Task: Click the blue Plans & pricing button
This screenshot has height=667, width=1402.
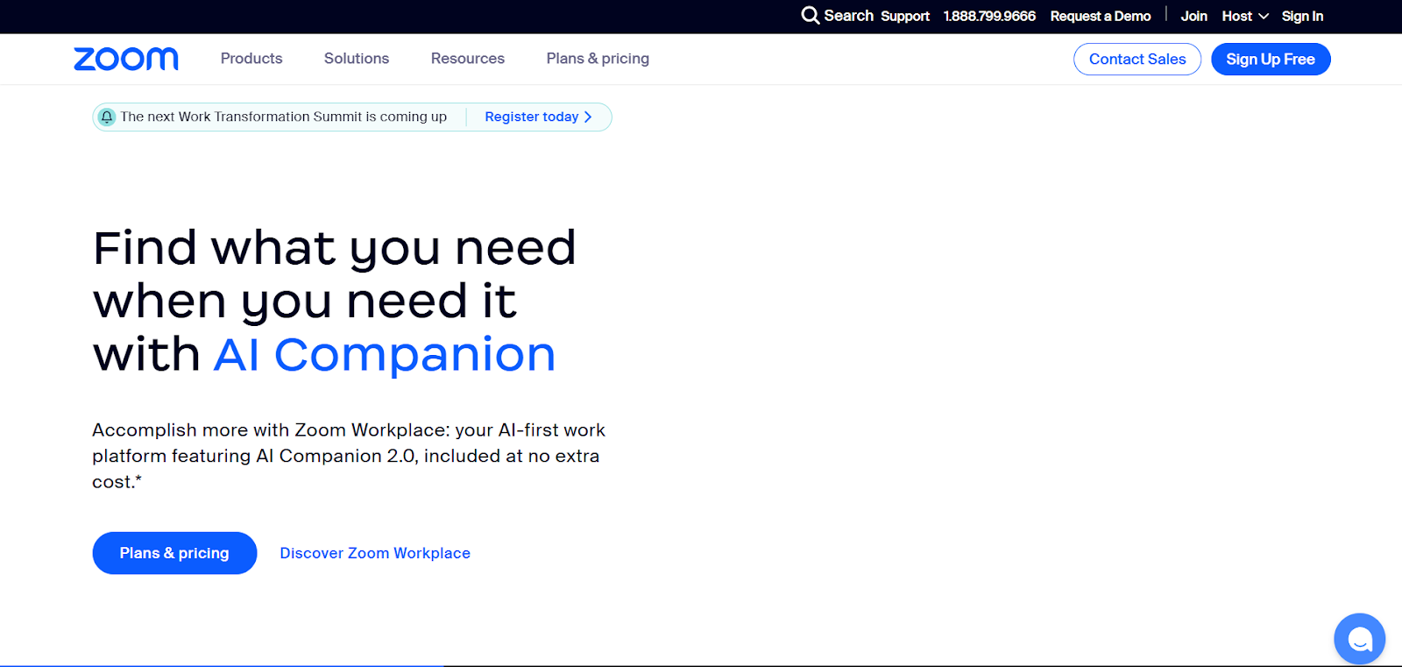Action: click(174, 553)
